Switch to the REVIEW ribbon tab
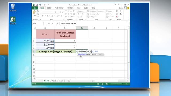 (x=86, y=8)
